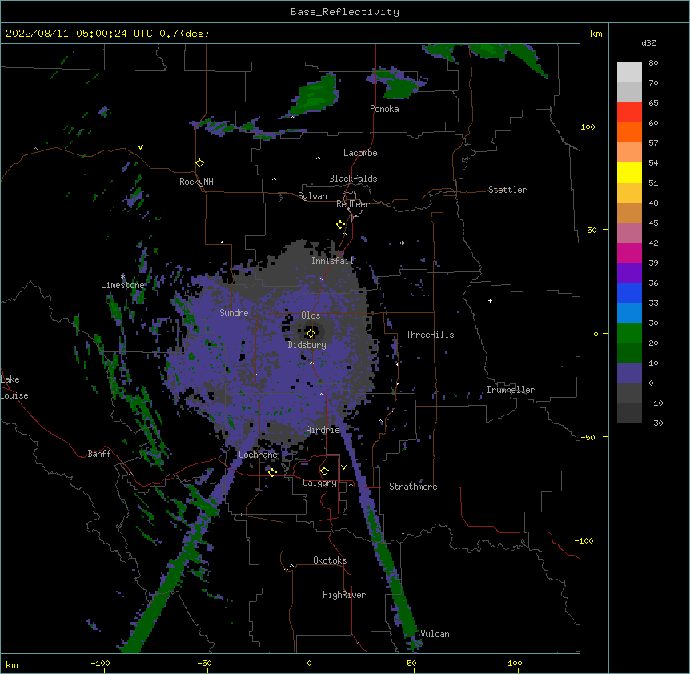Screen dimensions: 690x674
Task: Click the RedDeer city label
Action: point(352,204)
